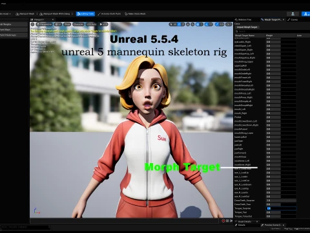Adjust the jawOpen weight slider
Image resolution: width=310 pixels, height=233 pixels.
281,141
